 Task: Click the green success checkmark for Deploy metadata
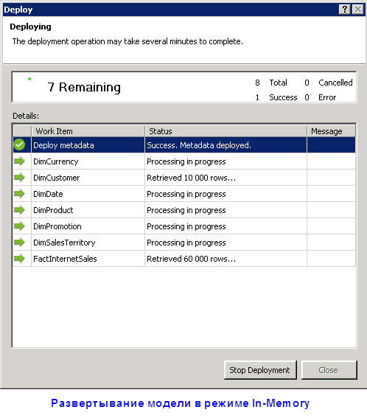pyautogui.click(x=19, y=144)
